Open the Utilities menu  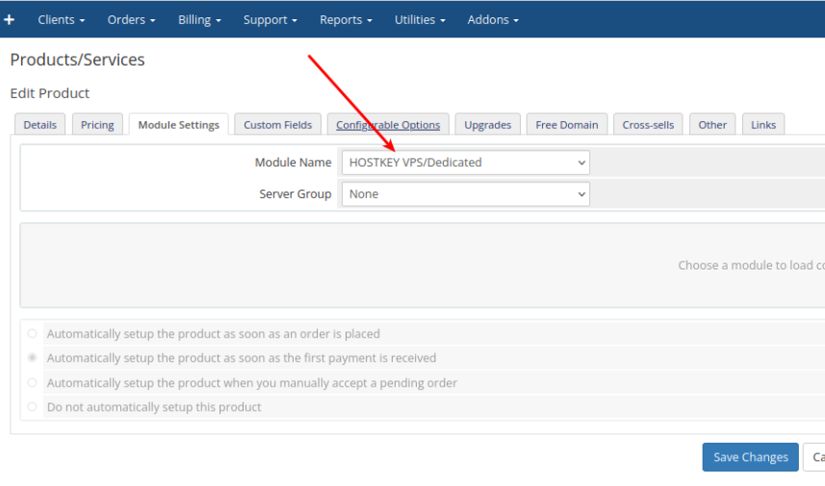tap(420, 20)
